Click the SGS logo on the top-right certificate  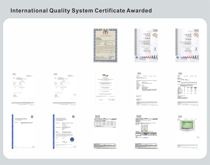click(x=196, y=31)
